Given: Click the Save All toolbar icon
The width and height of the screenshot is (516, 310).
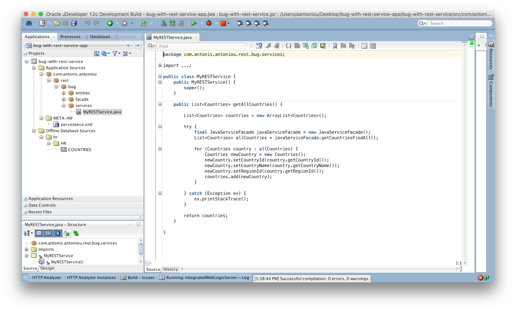Looking at the screenshot, I should [x=74, y=23].
